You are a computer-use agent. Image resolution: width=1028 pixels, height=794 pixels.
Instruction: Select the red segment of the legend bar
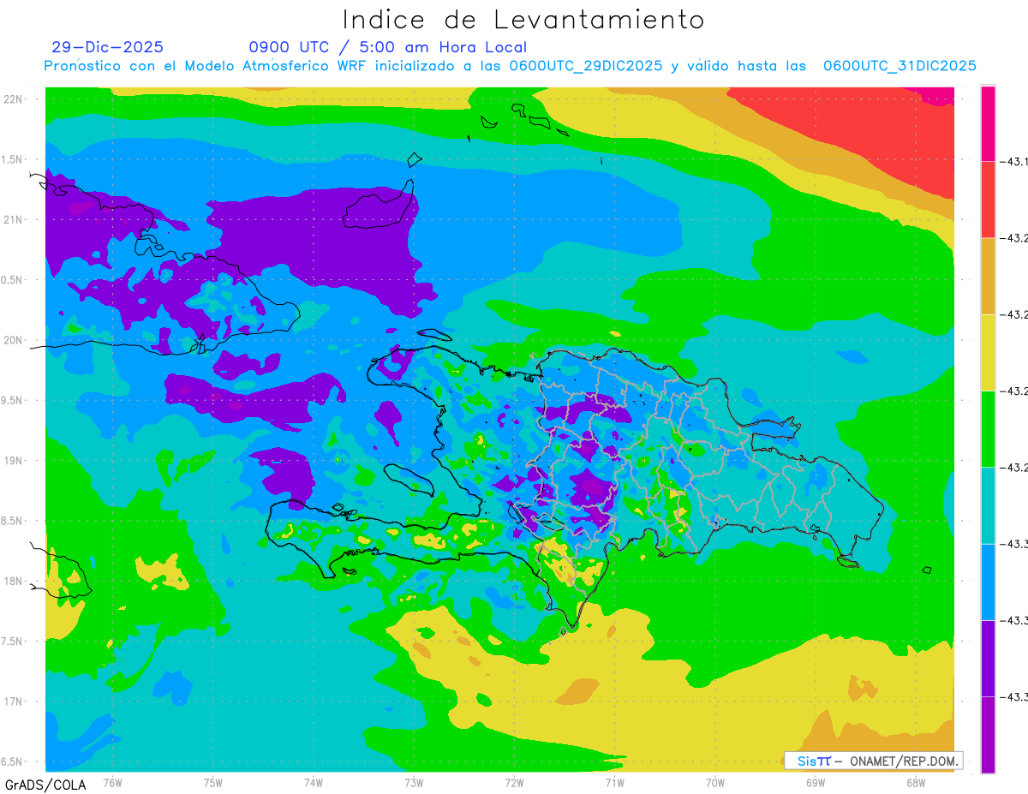988,199
